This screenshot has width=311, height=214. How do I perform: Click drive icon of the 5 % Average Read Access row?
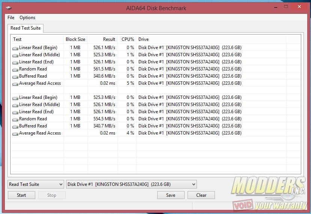(15, 84)
